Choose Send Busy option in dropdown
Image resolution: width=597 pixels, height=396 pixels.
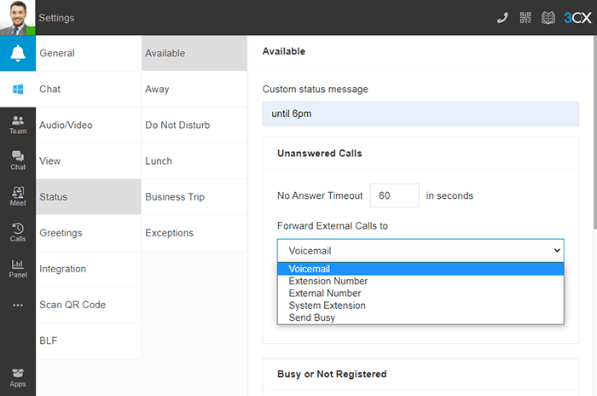coord(312,317)
